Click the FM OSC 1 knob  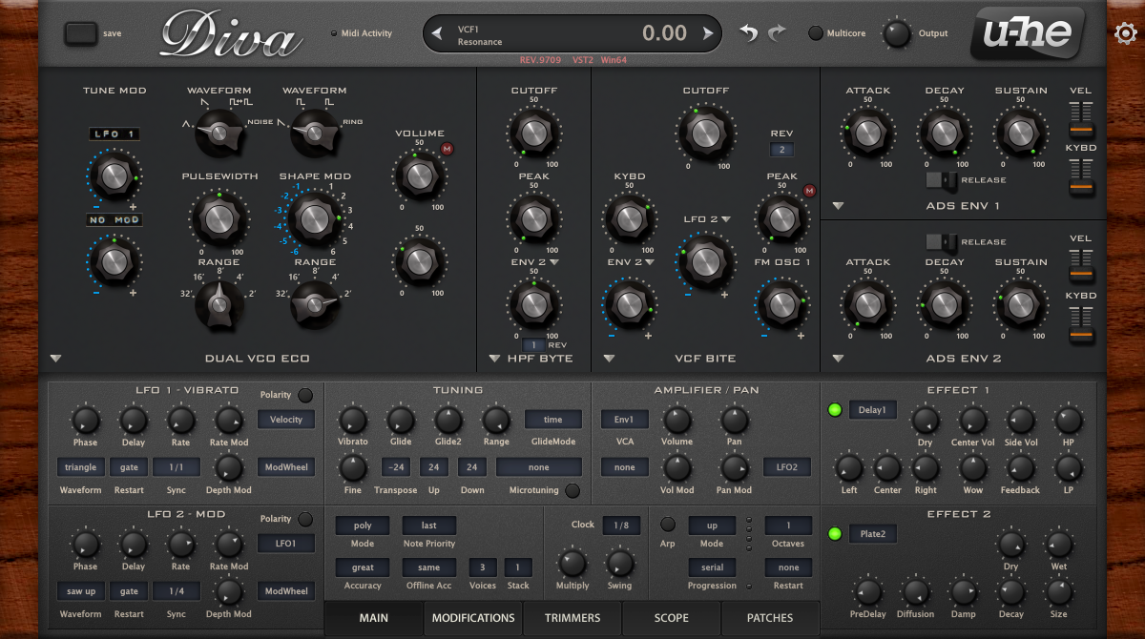781,304
